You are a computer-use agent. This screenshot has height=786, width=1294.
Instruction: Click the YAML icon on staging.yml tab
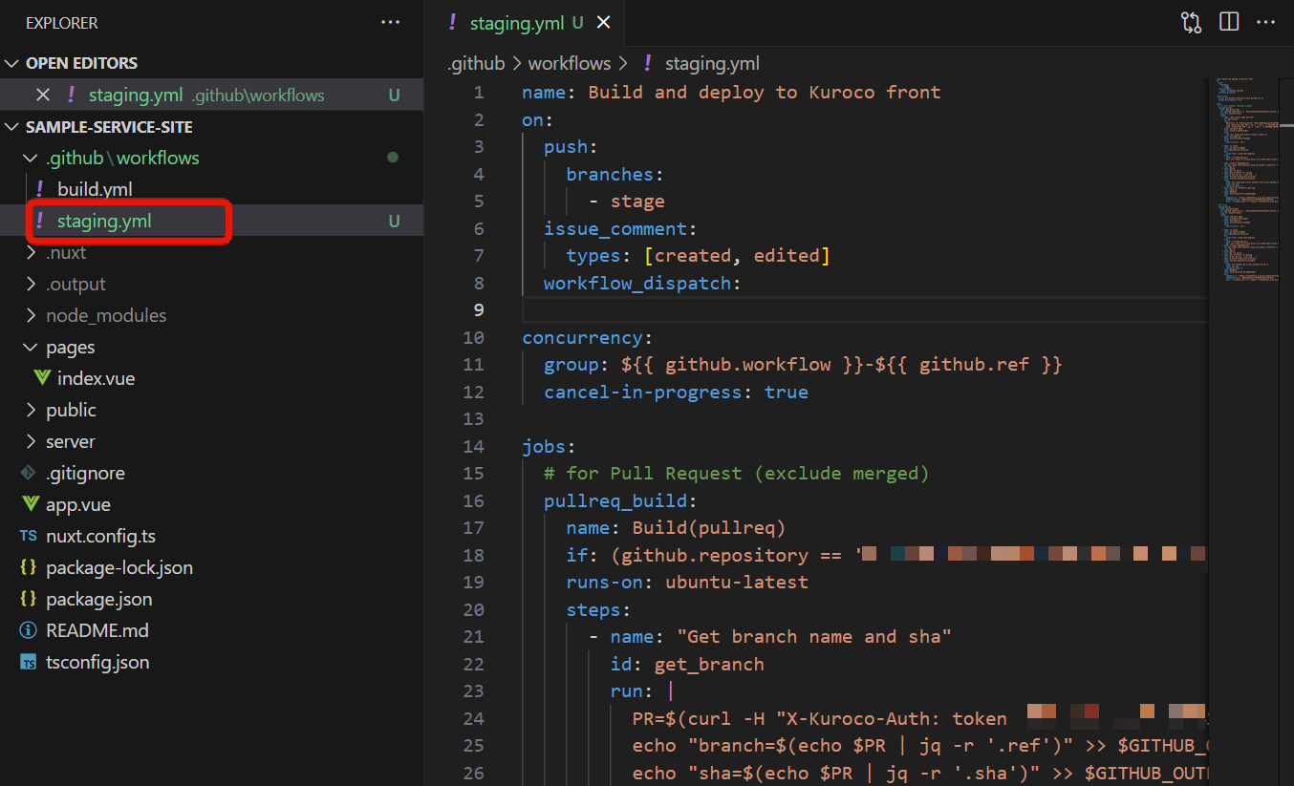click(x=452, y=23)
